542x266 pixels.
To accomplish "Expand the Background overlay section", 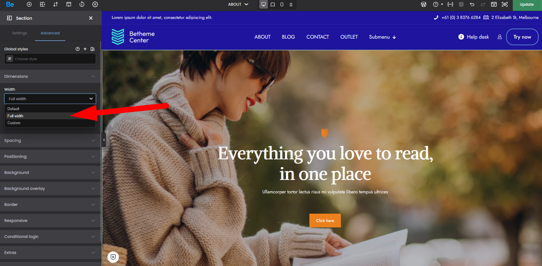I will coord(50,188).
